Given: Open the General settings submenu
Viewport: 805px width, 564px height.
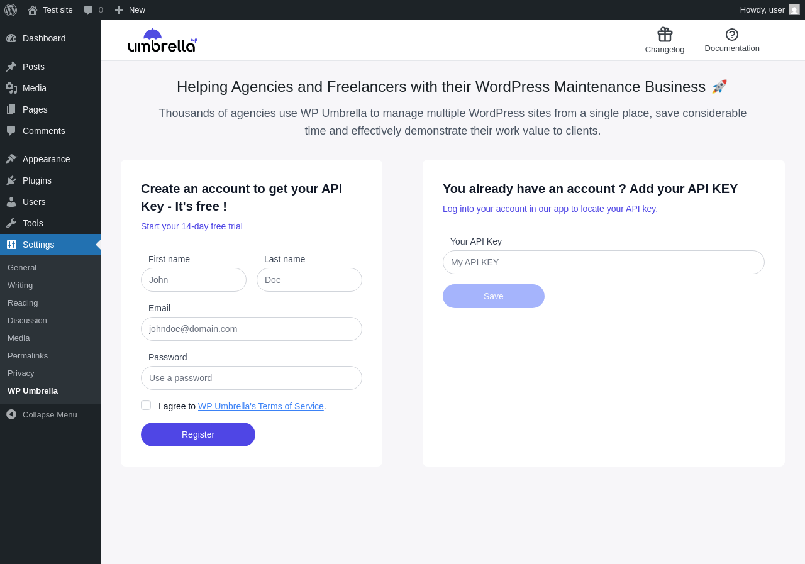Looking at the screenshot, I should [50, 267].
